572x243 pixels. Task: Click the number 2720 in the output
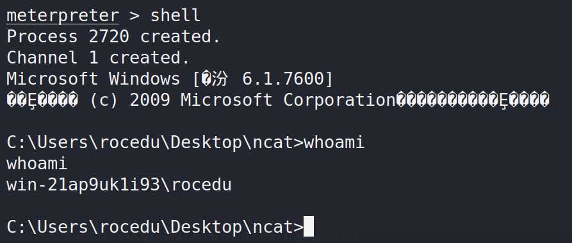109,37
